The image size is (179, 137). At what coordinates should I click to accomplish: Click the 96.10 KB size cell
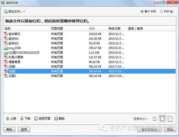pyautogui.click(x=94, y=62)
